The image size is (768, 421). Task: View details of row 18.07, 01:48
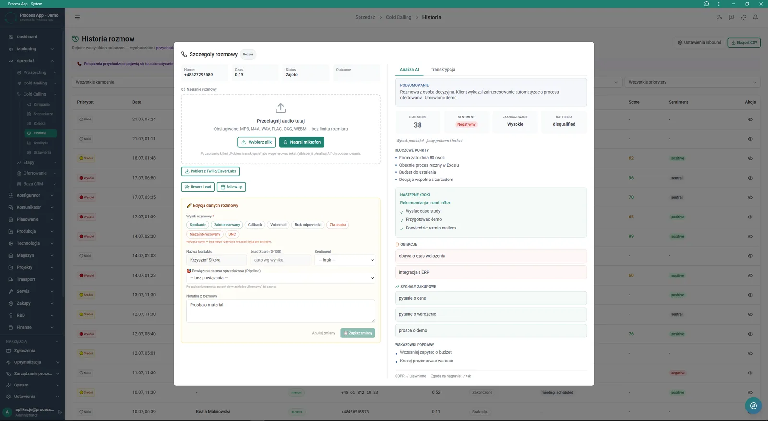coord(750,158)
